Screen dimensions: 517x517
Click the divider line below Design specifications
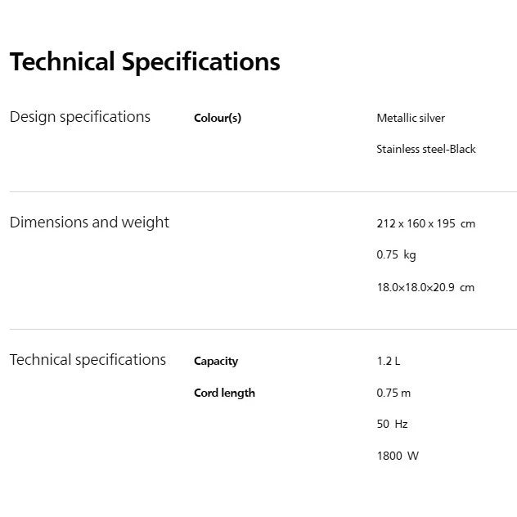tap(263, 192)
